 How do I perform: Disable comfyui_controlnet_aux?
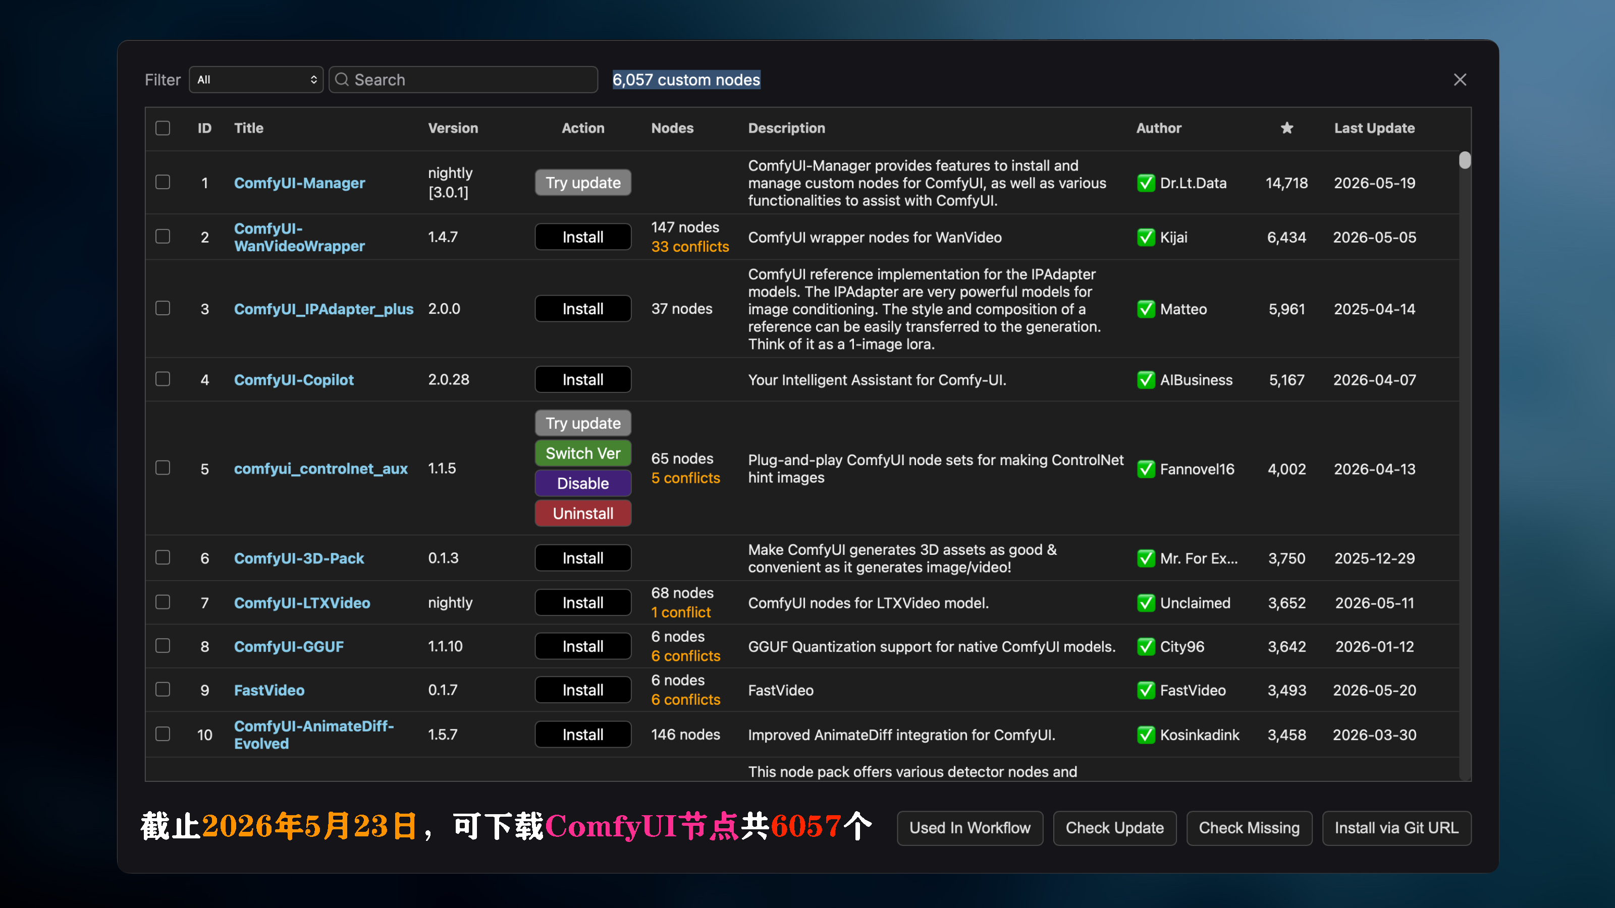[583, 483]
